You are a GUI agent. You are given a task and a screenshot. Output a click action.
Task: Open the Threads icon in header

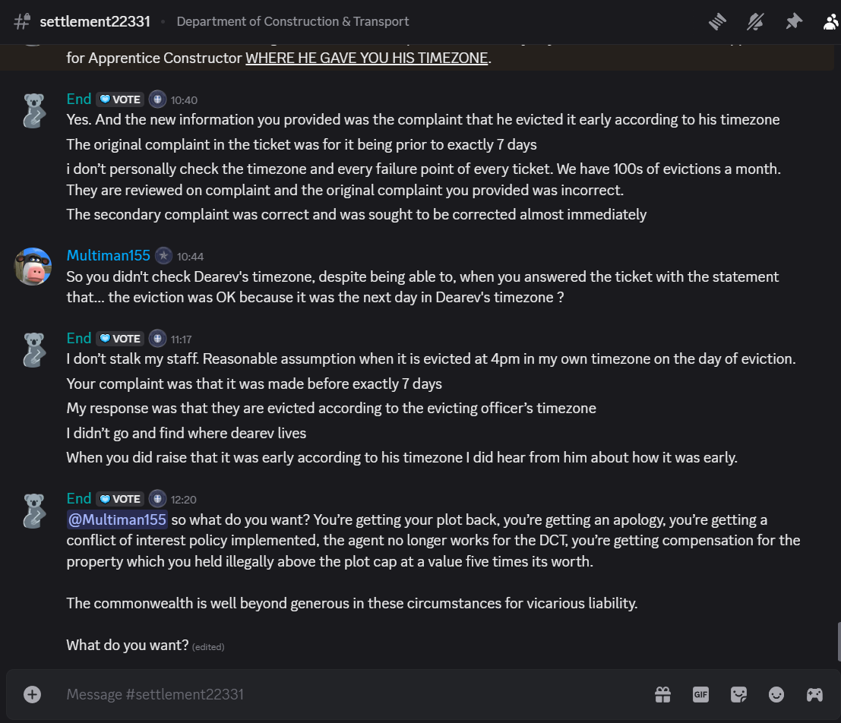(x=717, y=21)
